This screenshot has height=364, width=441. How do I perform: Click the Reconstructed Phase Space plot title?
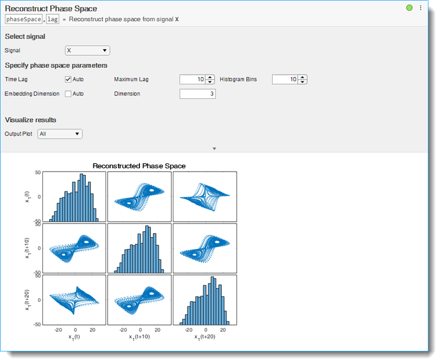(139, 166)
